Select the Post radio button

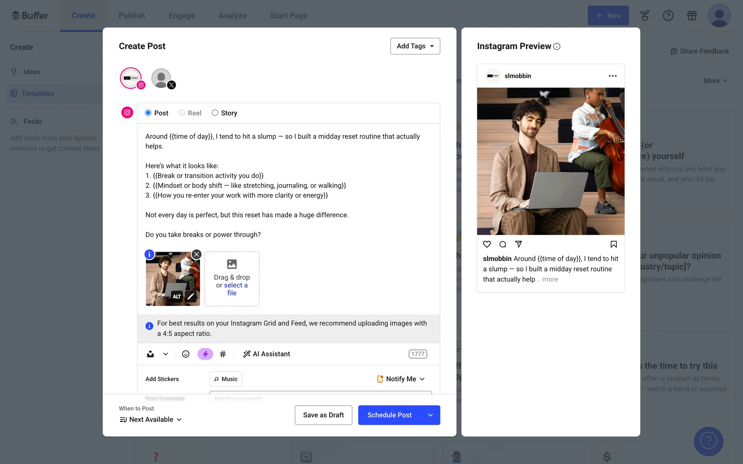pos(148,113)
